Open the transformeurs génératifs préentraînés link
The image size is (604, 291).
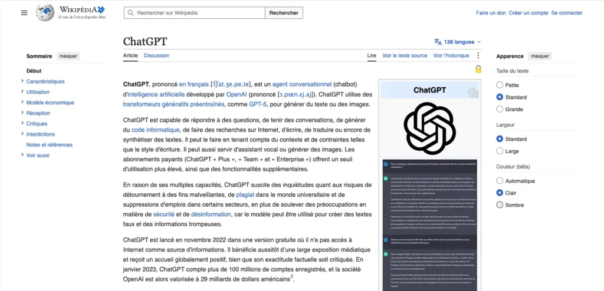click(x=173, y=104)
